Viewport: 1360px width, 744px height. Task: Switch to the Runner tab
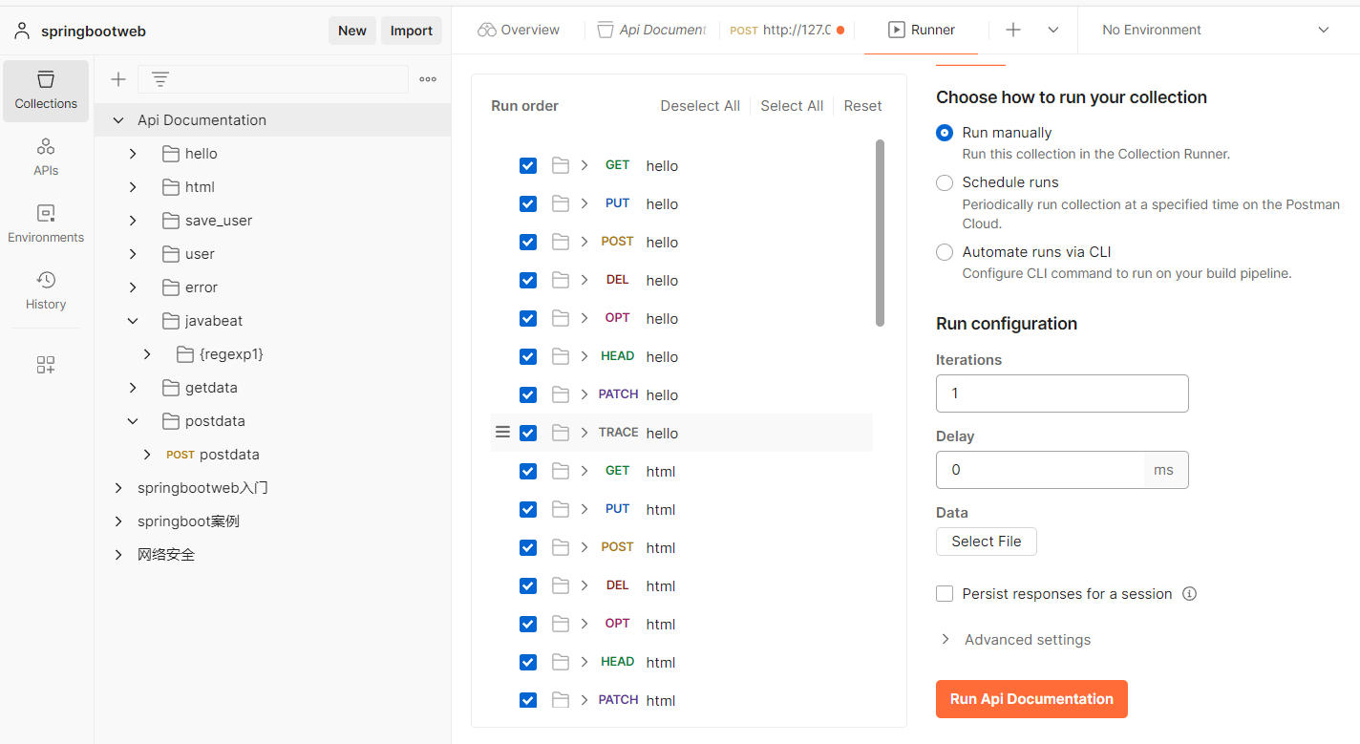point(922,30)
